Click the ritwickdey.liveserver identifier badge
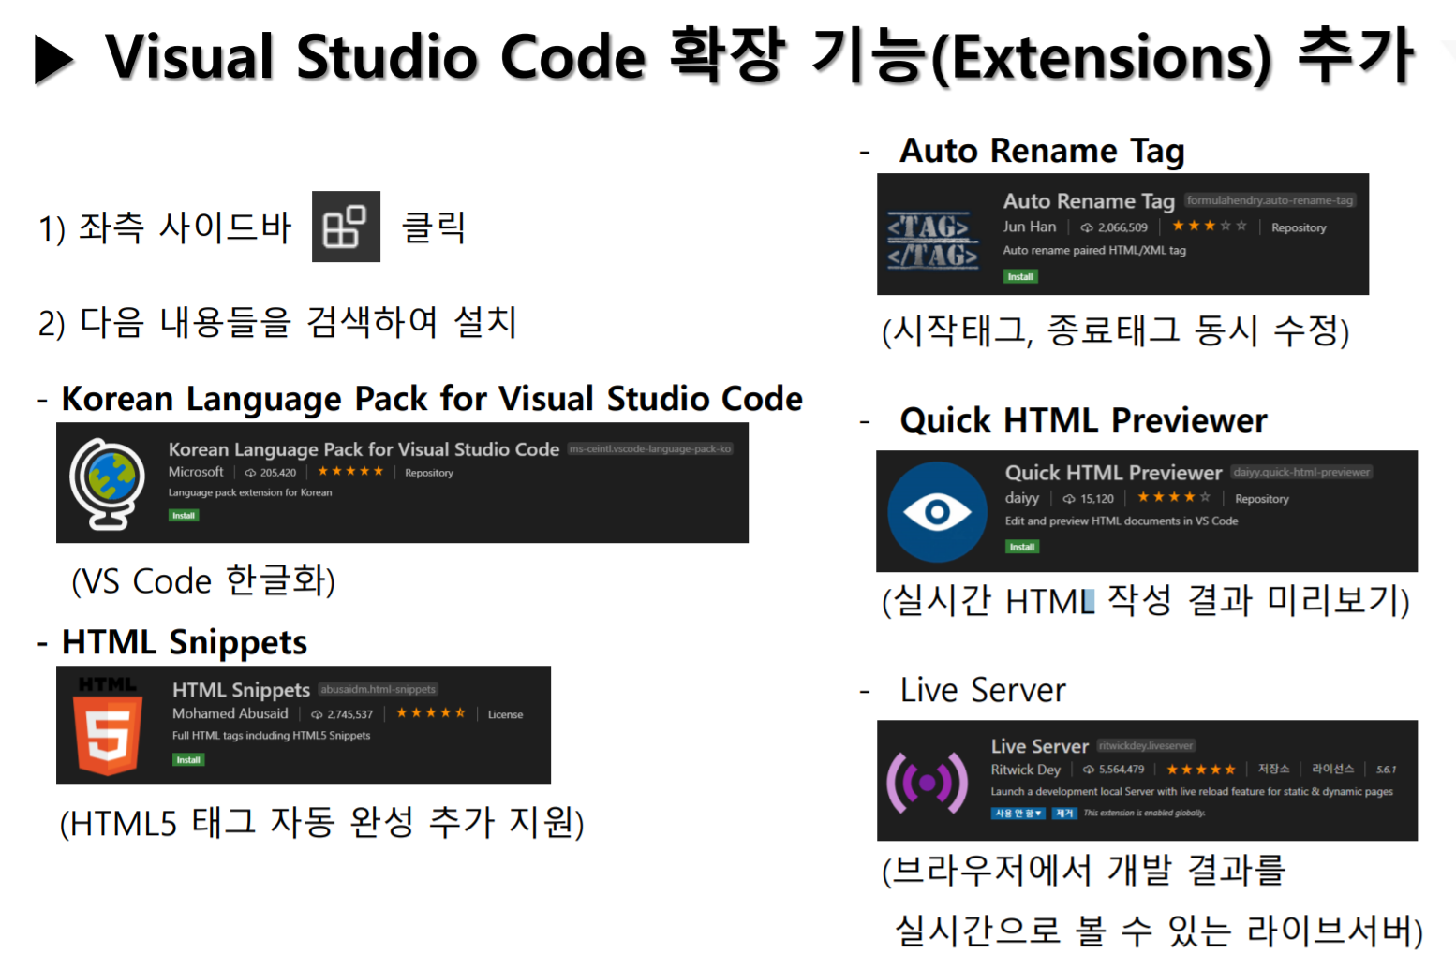This screenshot has width=1456, height=968. 1146,746
